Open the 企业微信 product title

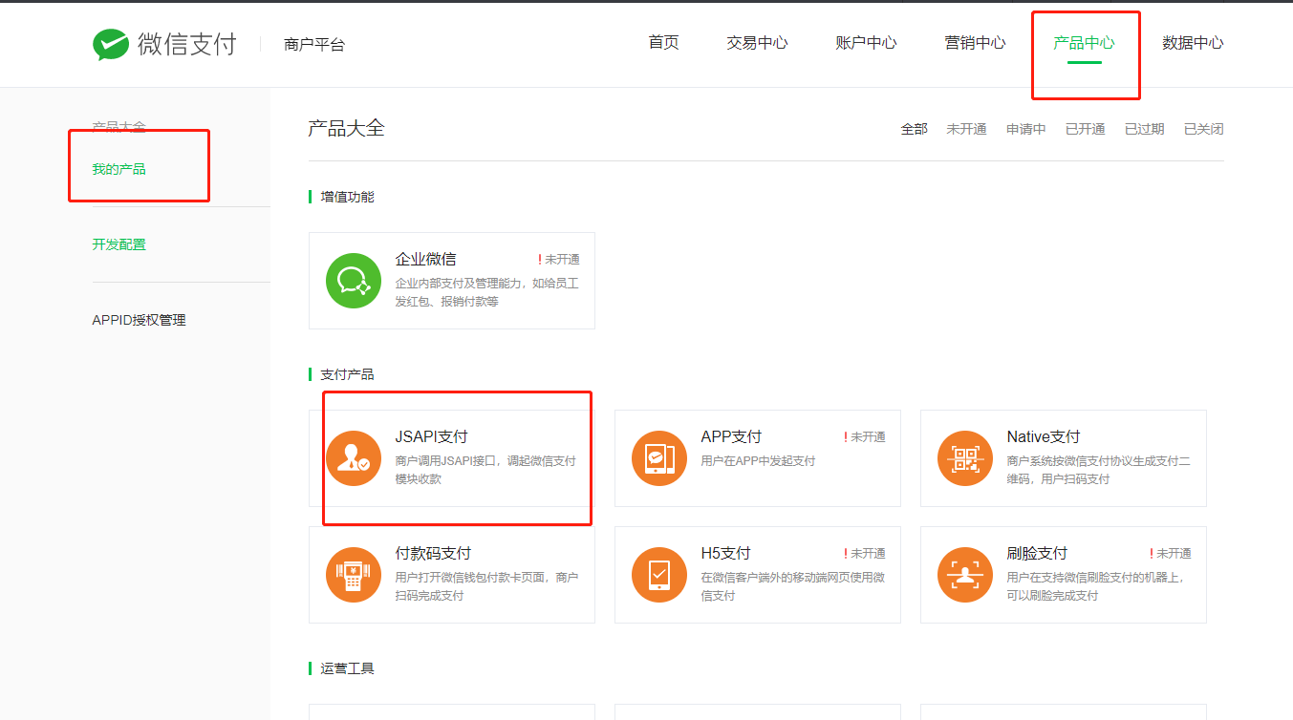(x=425, y=259)
